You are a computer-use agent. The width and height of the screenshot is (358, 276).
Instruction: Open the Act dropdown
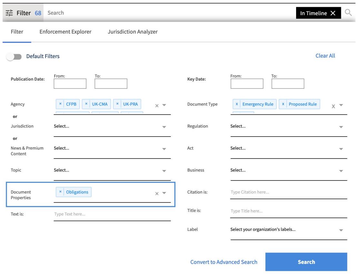click(341, 149)
